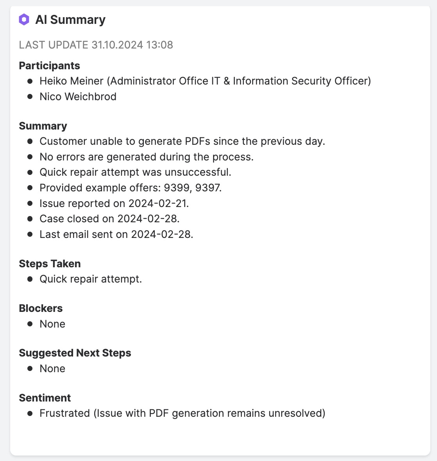Click the Frustrated sentiment entry

click(x=182, y=413)
